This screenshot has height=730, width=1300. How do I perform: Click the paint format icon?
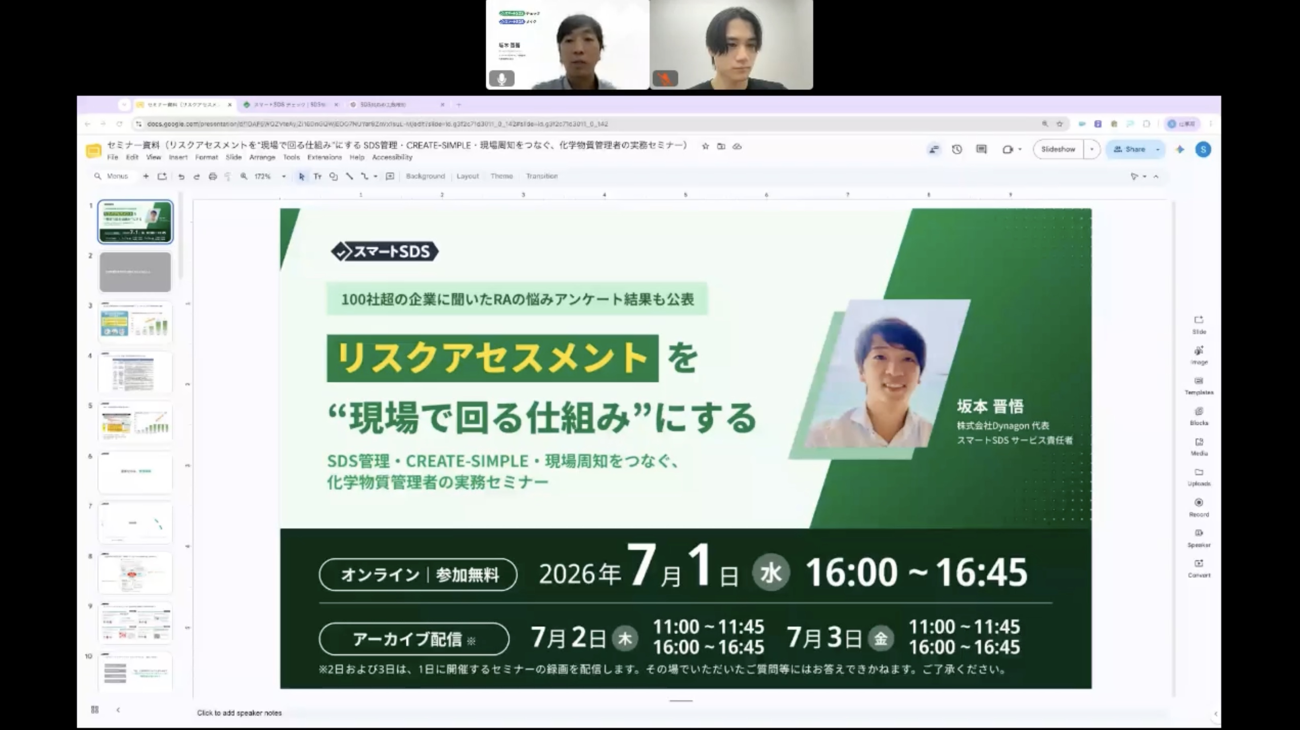[228, 176]
